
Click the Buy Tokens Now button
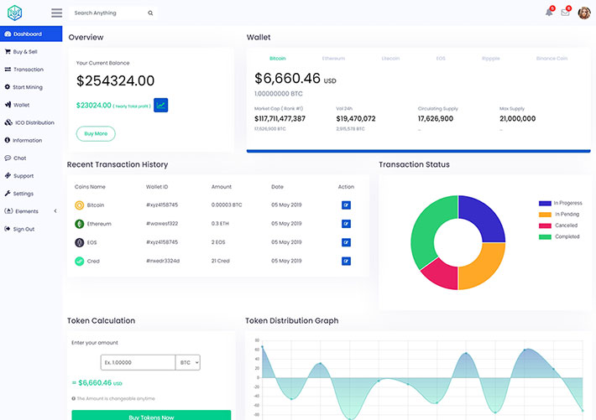click(151, 415)
